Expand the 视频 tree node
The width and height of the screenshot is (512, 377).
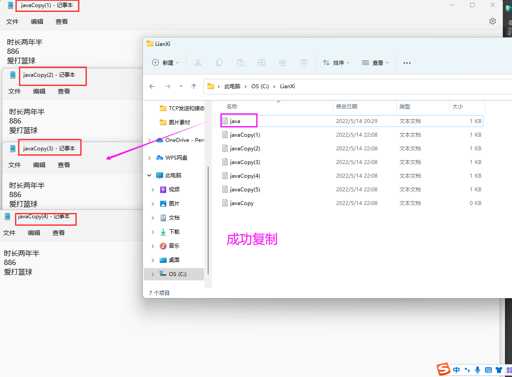tap(153, 189)
